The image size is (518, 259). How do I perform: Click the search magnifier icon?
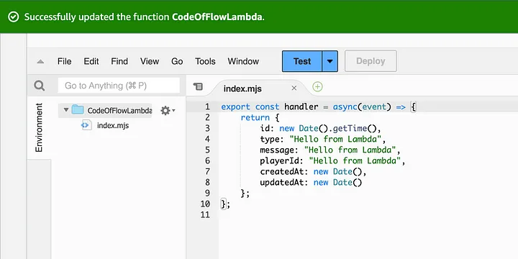tap(40, 86)
